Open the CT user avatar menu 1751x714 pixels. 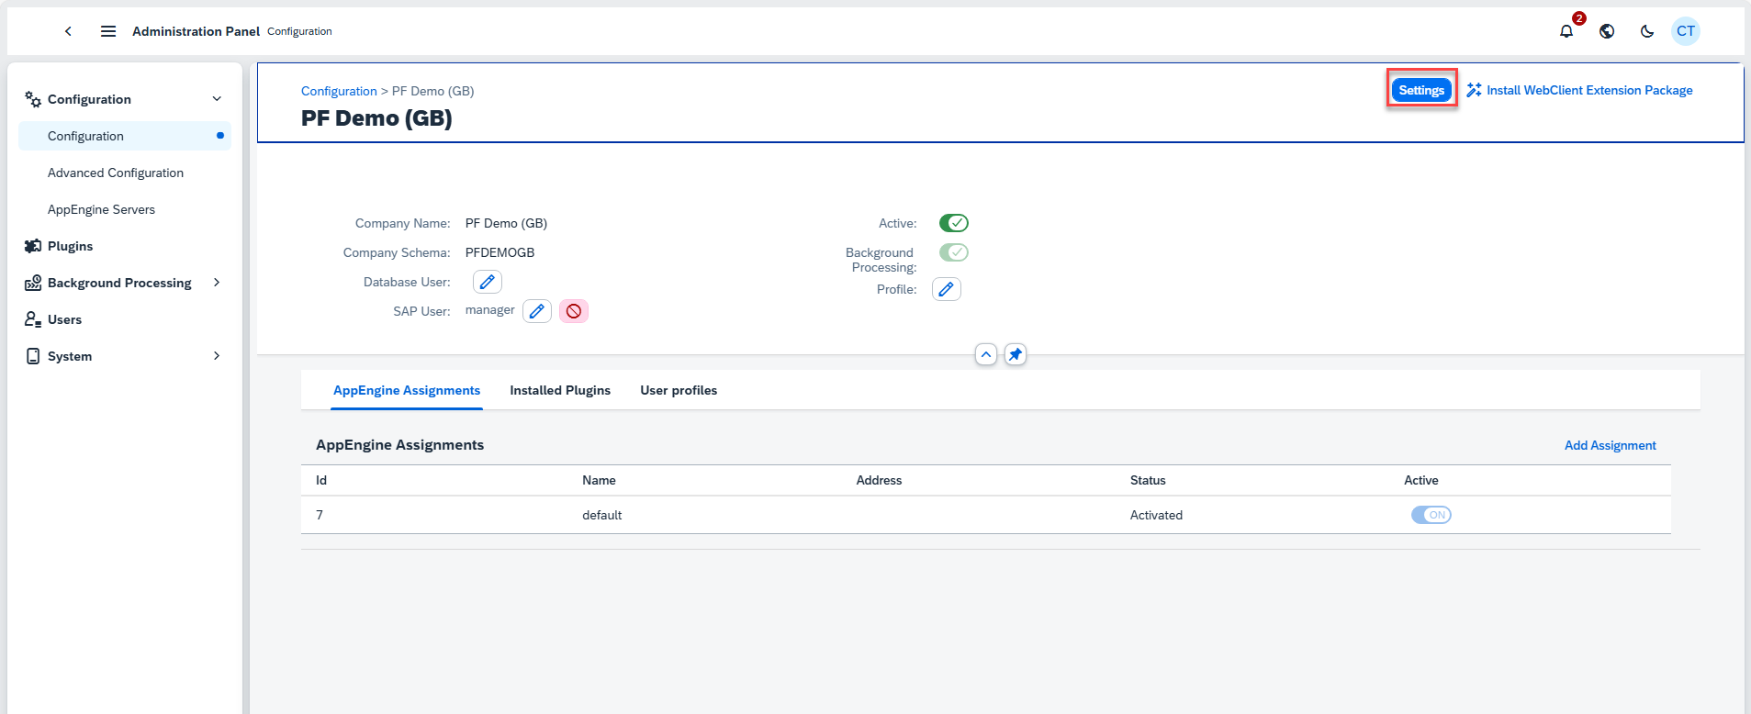[1686, 31]
